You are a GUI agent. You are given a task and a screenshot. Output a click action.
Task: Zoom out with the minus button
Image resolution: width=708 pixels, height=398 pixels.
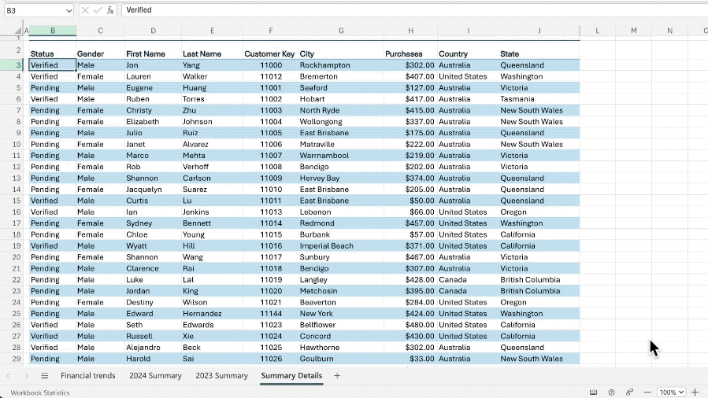(x=647, y=392)
